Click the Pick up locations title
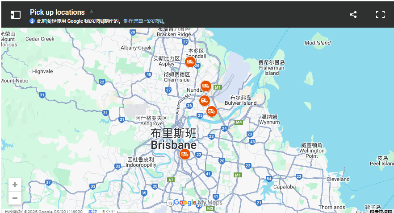This screenshot has width=394, height=213. tap(57, 12)
